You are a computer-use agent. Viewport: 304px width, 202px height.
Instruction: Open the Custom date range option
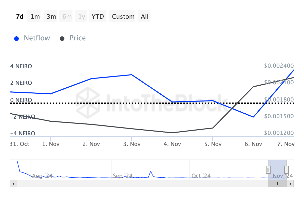pyautogui.click(x=123, y=17)
